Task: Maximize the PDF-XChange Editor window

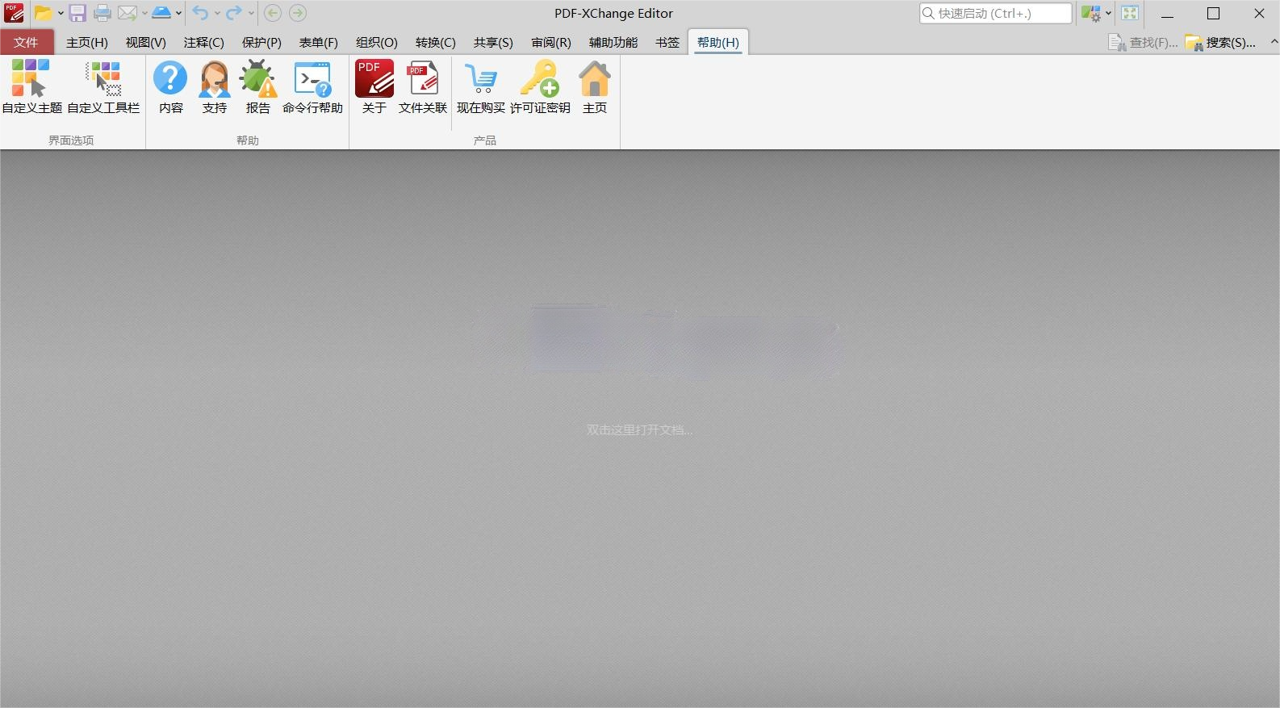Action: (1213, 13)
